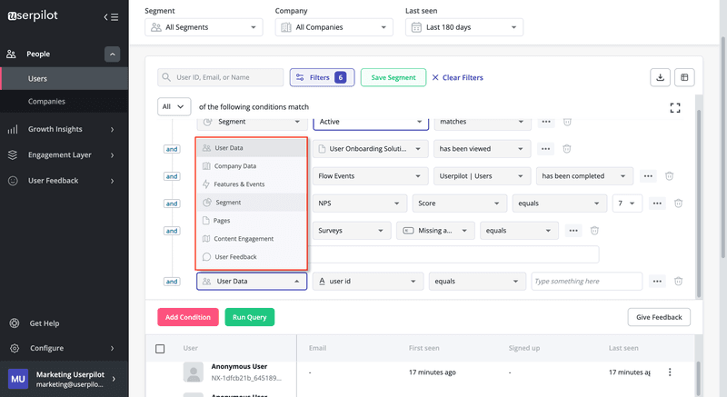Select Content Engagement in the open list
727x397 pixels.
pyautogui.click(x=252, y=239)
